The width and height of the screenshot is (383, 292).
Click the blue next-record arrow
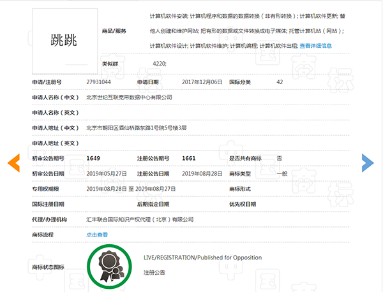click(368, 163)
